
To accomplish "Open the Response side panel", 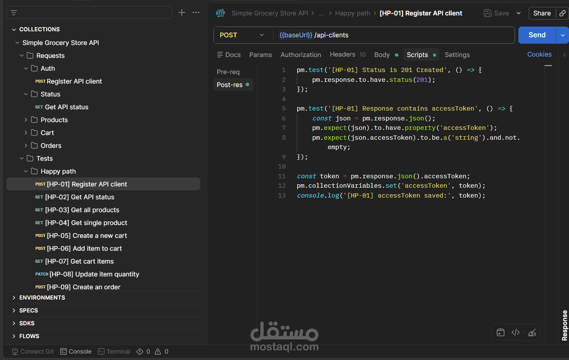I will pos(564,326).
